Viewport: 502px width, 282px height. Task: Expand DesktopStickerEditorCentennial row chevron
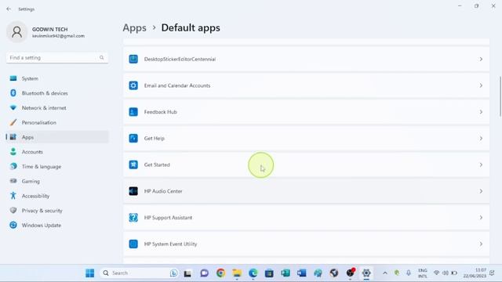click(x=481, y=60)
